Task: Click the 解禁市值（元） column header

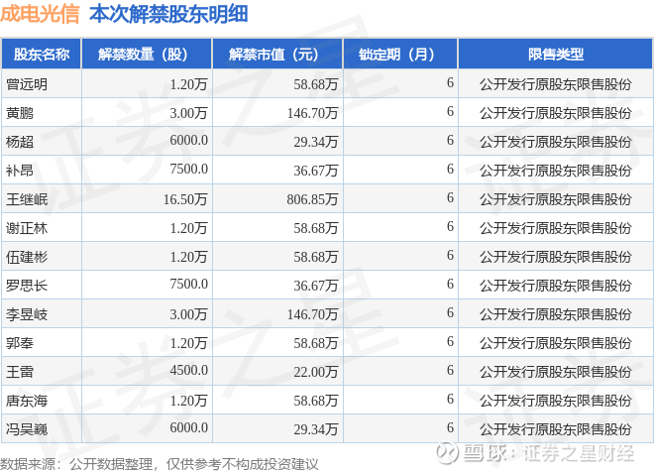Action: click(x=277, y=55)
